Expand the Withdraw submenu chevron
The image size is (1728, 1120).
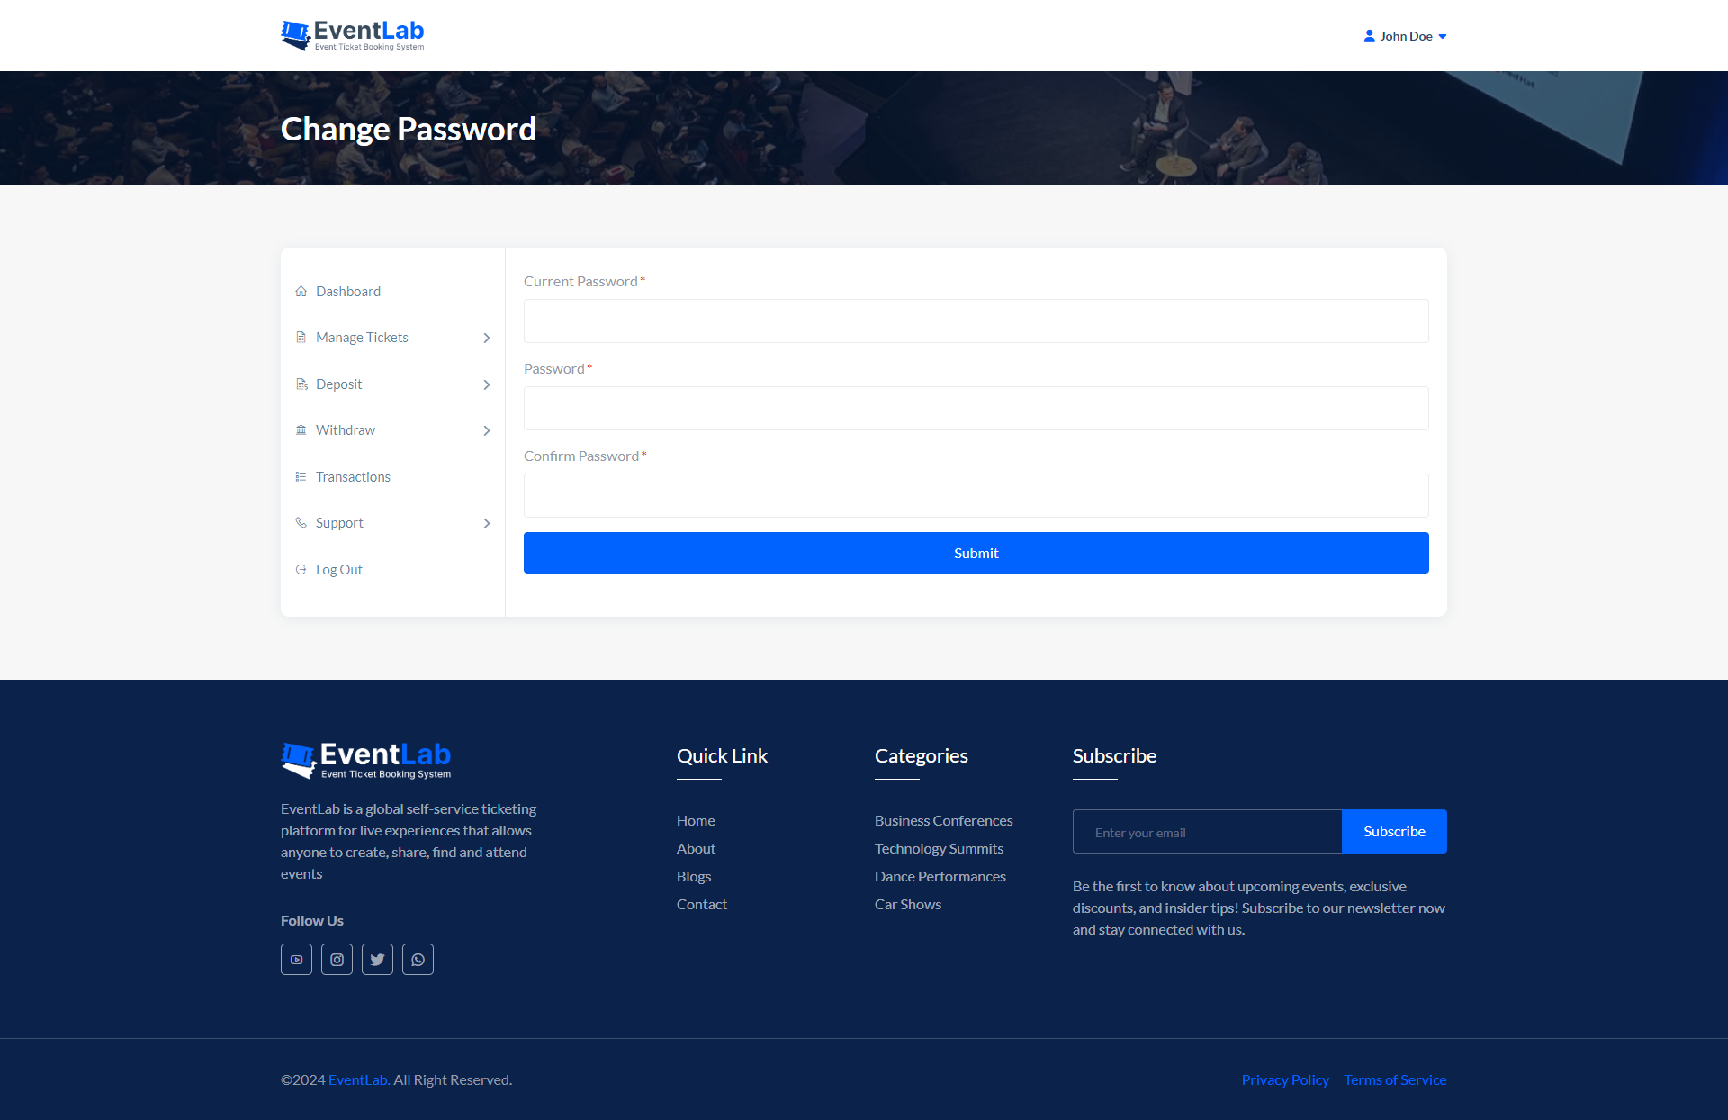click(487, 430)
